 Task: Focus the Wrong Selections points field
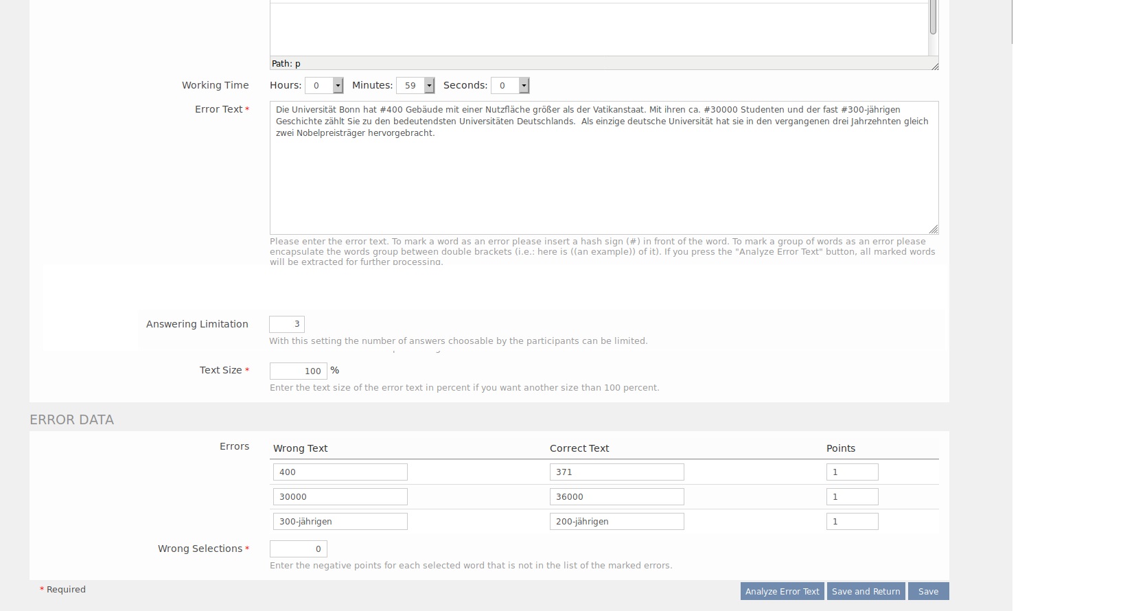pos(298,549)
